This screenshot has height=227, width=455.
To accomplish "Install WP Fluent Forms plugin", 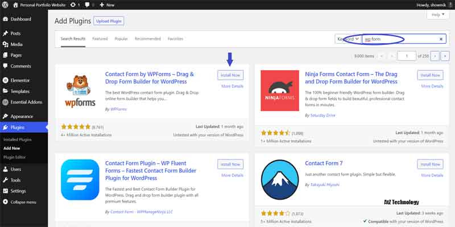I will (230, 164).
